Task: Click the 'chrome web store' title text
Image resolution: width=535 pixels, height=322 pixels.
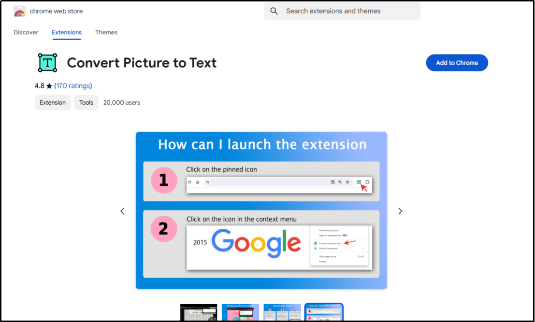Action: [56, 11]
